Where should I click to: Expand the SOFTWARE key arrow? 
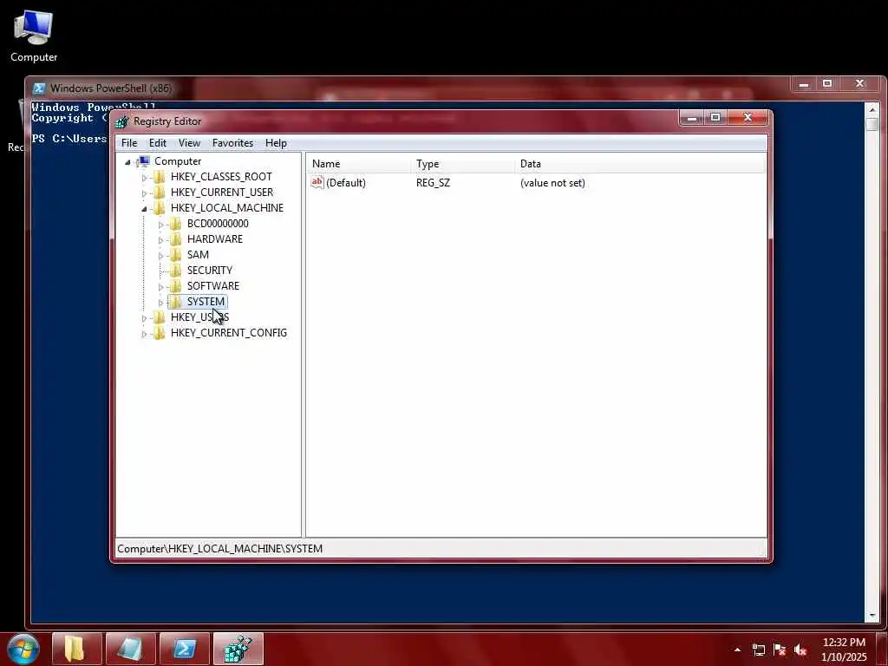(x=160, y=286)
